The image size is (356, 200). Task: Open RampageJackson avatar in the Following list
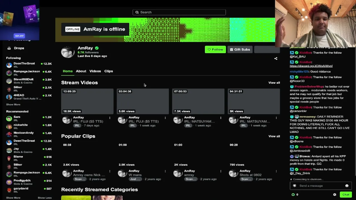(9, 73)
